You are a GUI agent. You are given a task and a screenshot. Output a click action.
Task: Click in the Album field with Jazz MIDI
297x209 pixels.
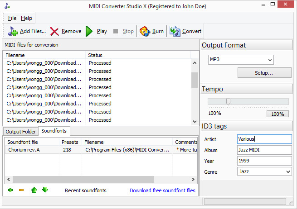point(264,150)
